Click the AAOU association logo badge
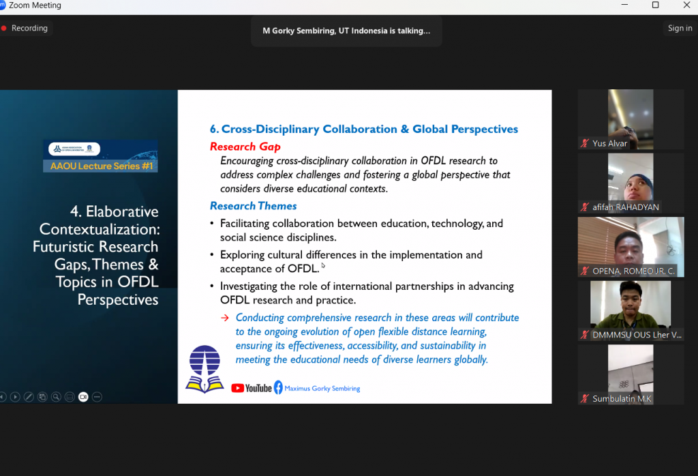This screenshot has width=698, height=476. (74, 149)
